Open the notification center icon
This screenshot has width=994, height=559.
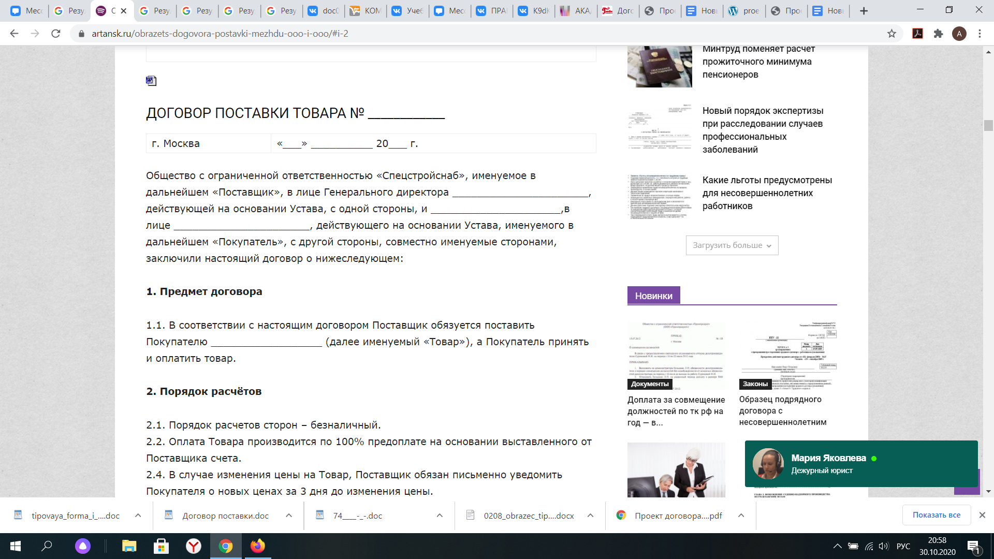[973, 546]
